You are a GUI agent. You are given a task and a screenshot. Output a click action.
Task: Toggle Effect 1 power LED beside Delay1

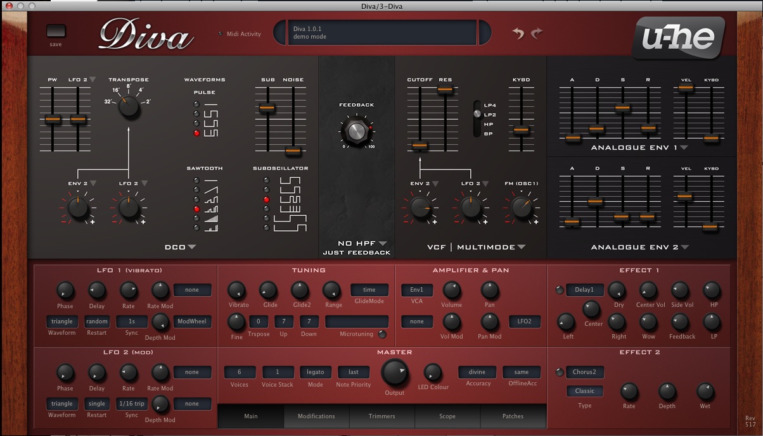[559, 290]
